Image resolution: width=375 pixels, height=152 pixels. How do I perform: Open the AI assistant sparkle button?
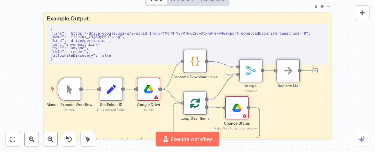[362, 139]
